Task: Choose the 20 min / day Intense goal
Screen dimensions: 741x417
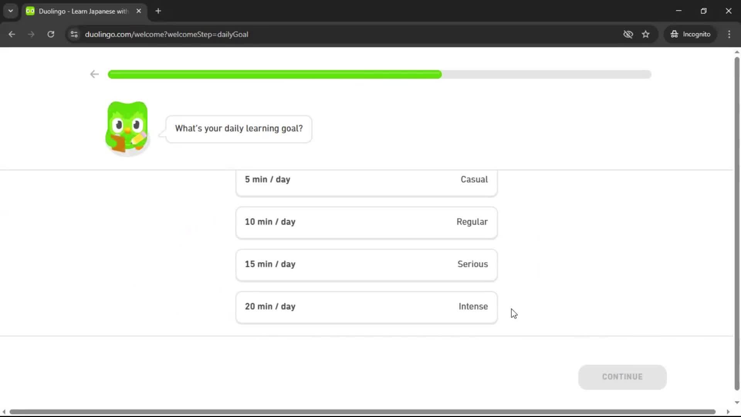Action: point(366,307)
